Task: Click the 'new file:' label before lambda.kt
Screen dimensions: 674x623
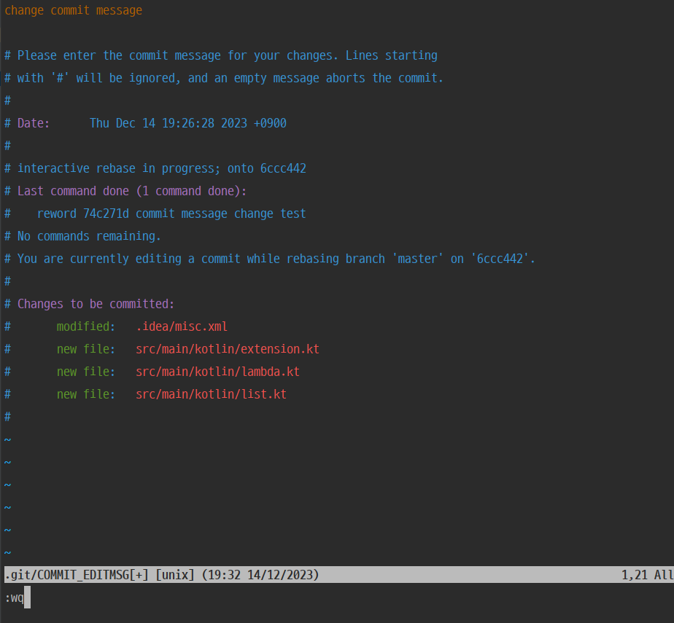Action: (86, 372)
